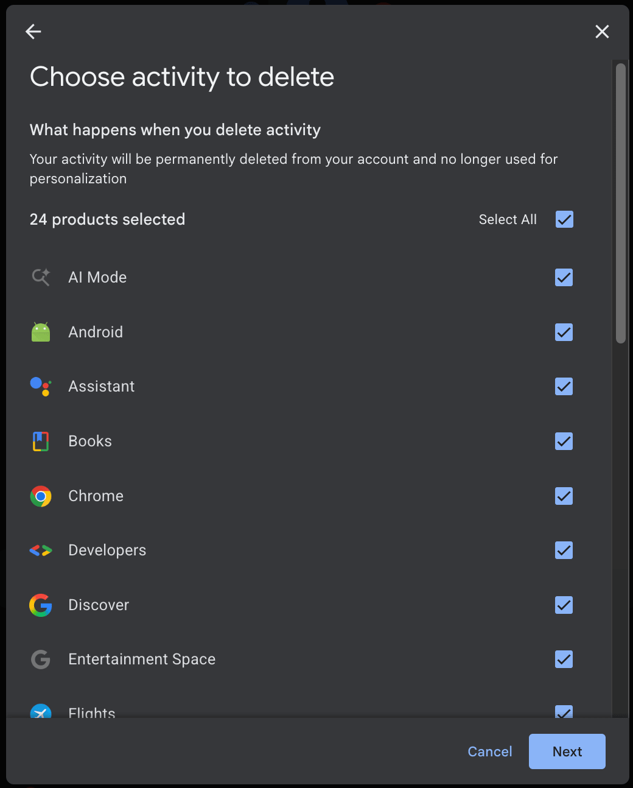Image resolution: width=633 pixels, height=788 pixels.
Task: Click the green Android robot icon
Action: [x=41, y=332]
